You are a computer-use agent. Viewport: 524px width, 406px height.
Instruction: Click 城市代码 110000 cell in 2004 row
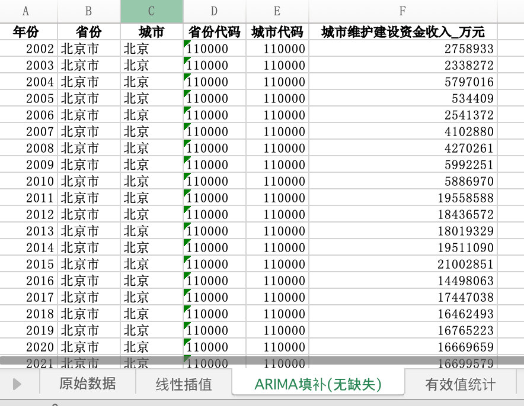tap(277, 82)
